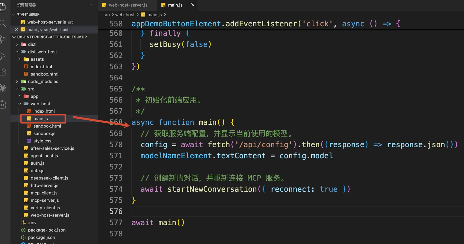Open sandbox.html under dist-web-host
464x244 pixels.
pos(54,74)
